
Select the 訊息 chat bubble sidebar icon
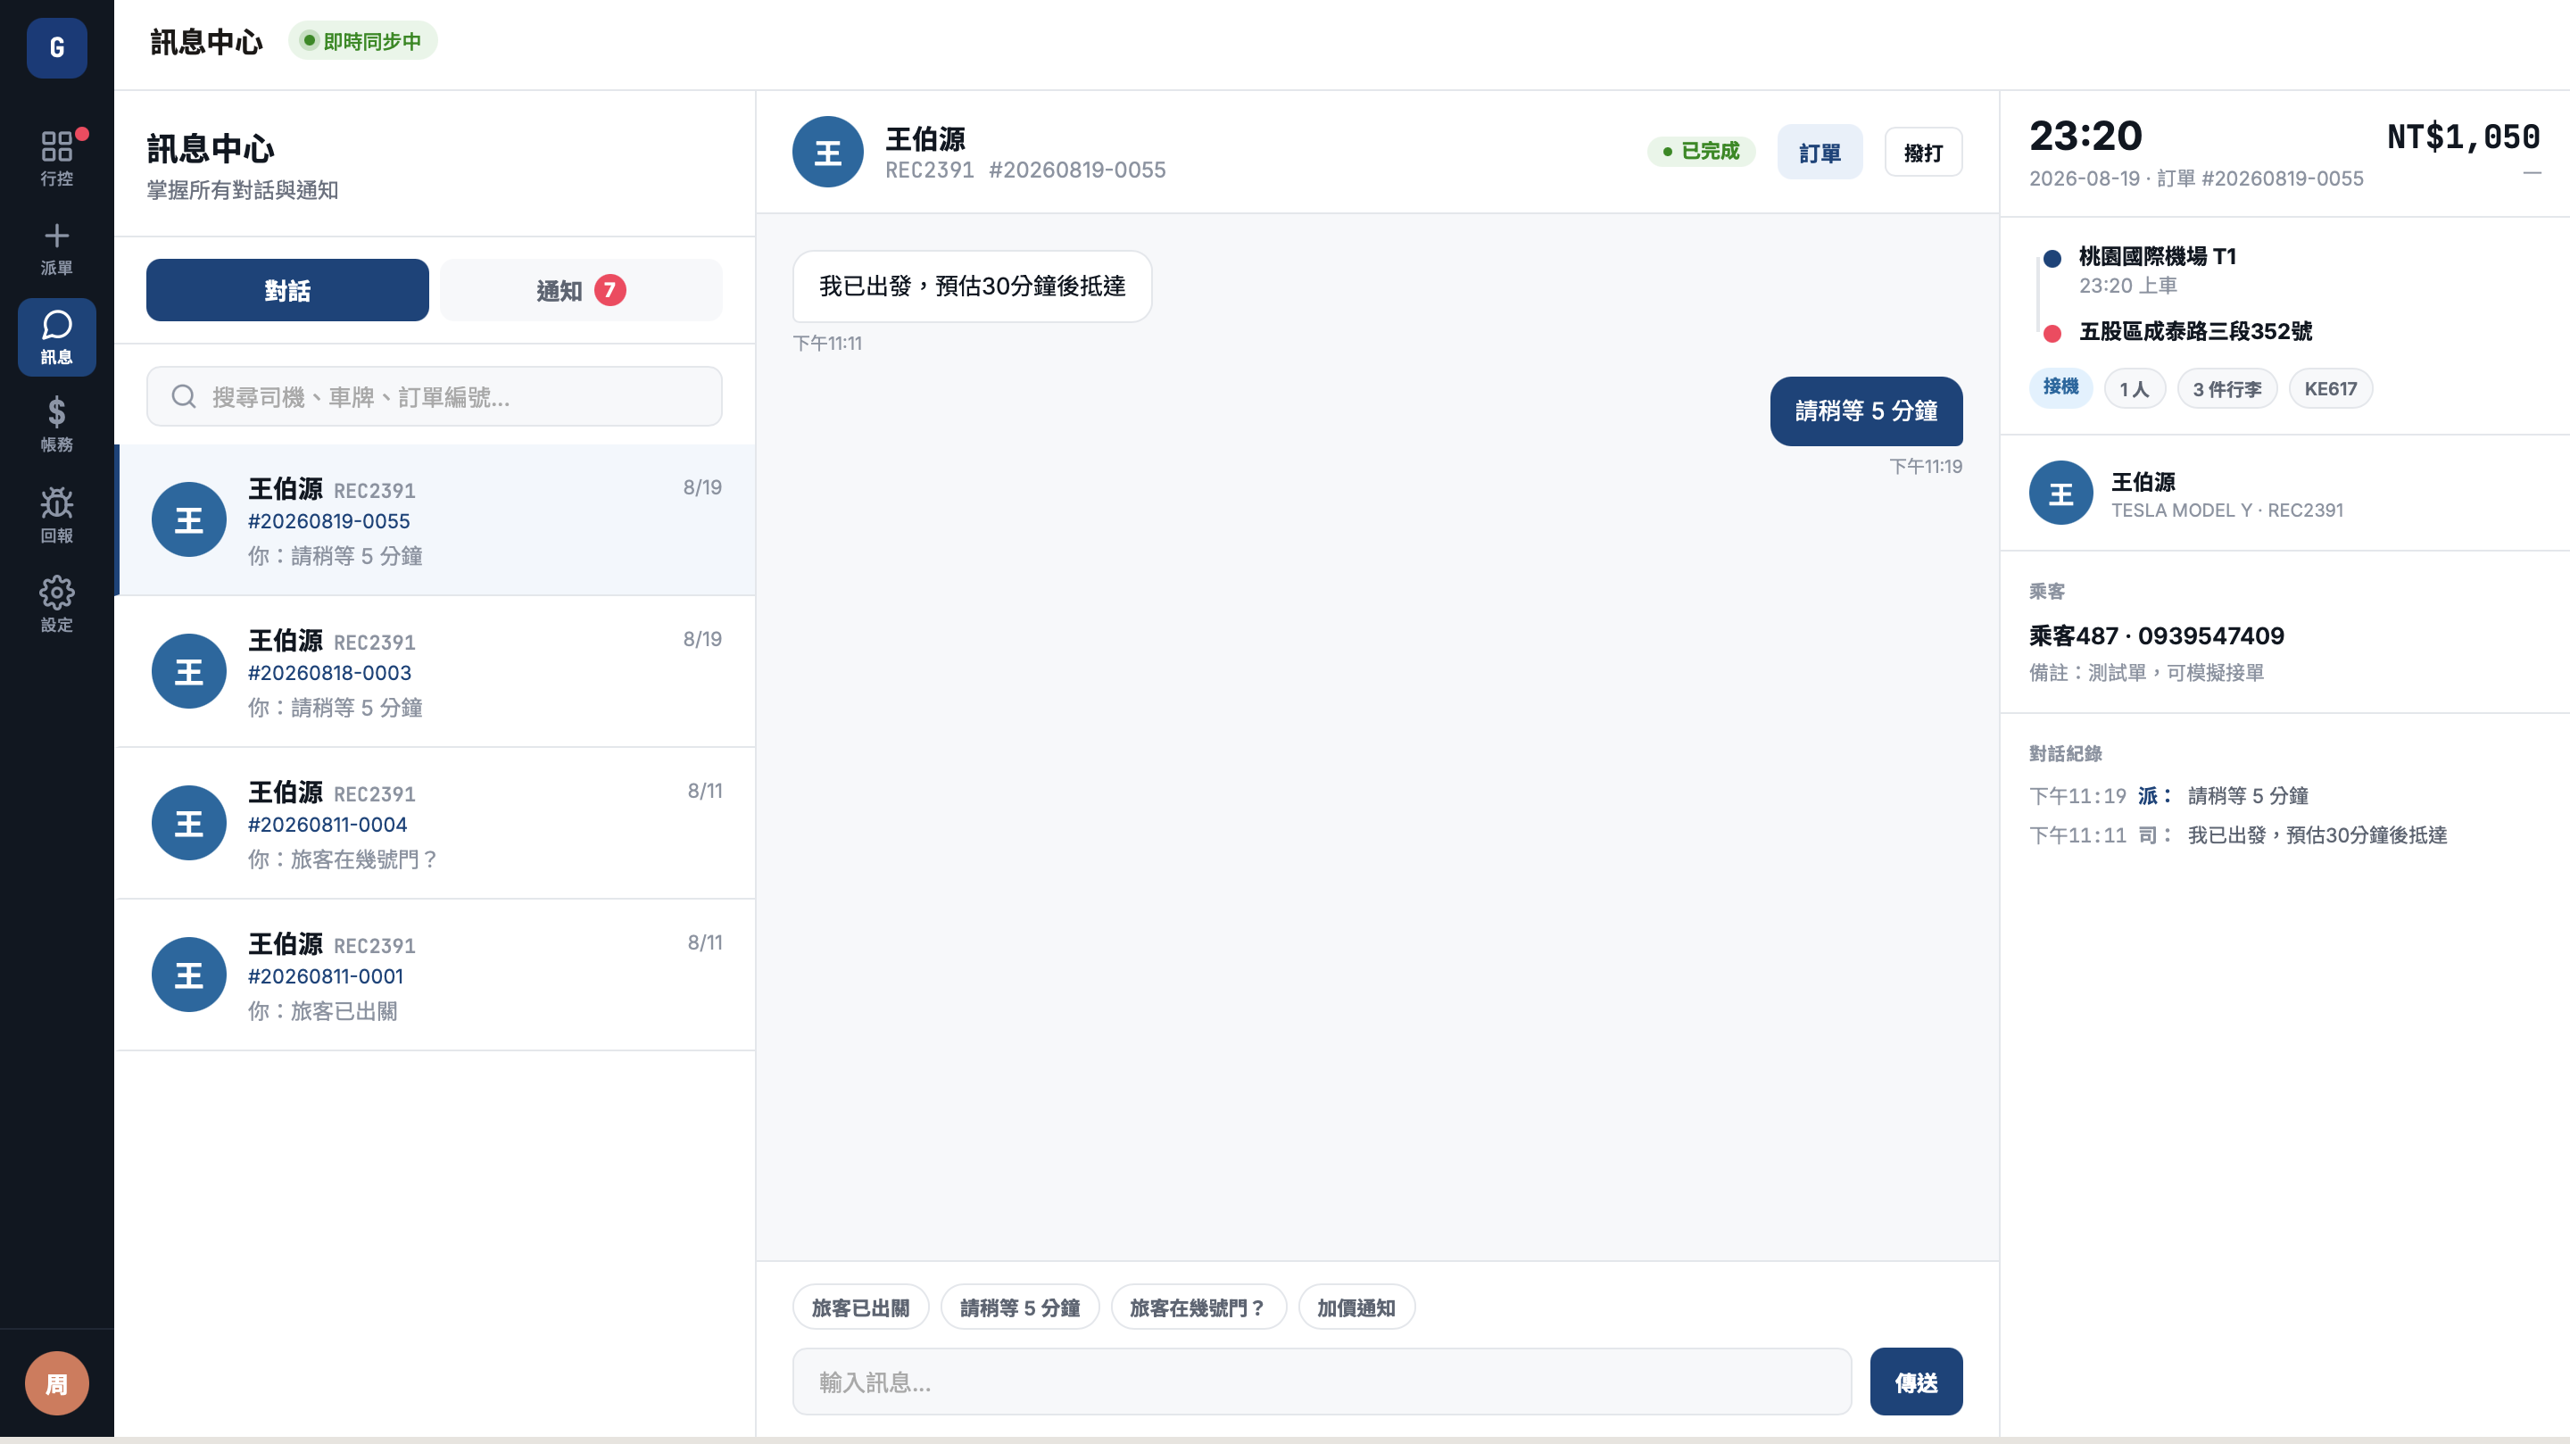point(57,337)
